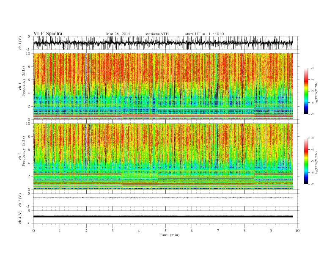Click the ch.3 voltage trace line
The width and height of the screenshot is (335, 259).
coord(163,198)
